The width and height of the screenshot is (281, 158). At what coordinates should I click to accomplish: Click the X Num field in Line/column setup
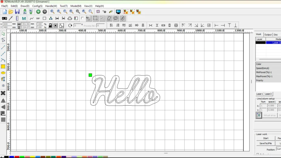pyautogui.click(x=263, y=106)
